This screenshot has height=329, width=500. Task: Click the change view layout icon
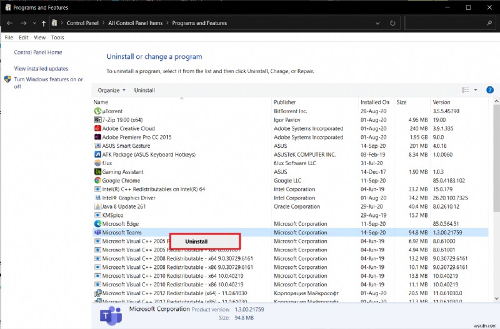[x=465, y=90]
